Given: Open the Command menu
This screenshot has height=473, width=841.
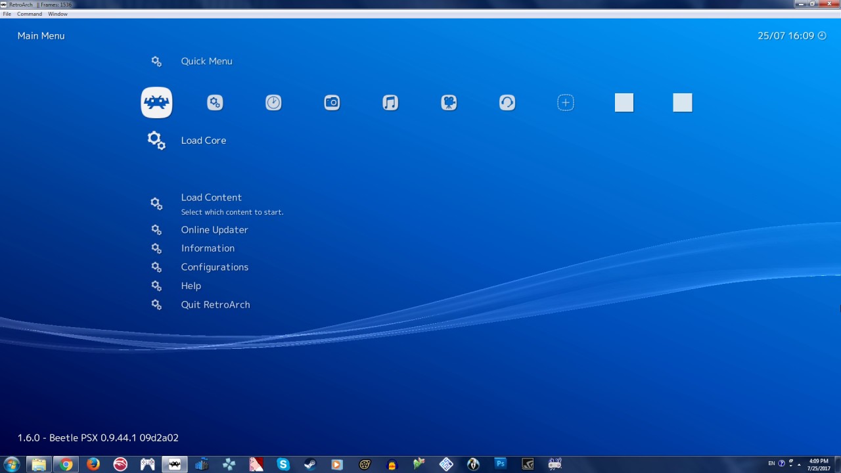Looking at the screenshot, I should click(x=30, y=14).
